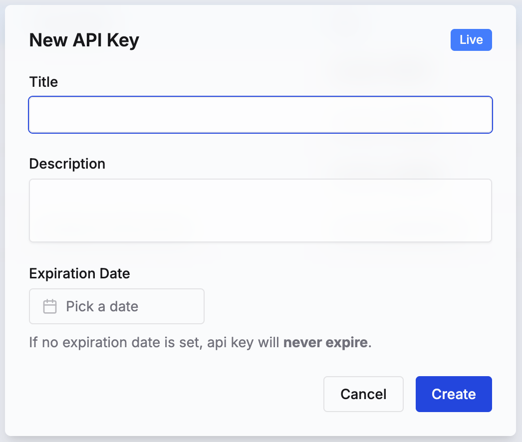Select the Title field to enter a name
This screenshot has width=522, height=442.
(x=261, y=114)
